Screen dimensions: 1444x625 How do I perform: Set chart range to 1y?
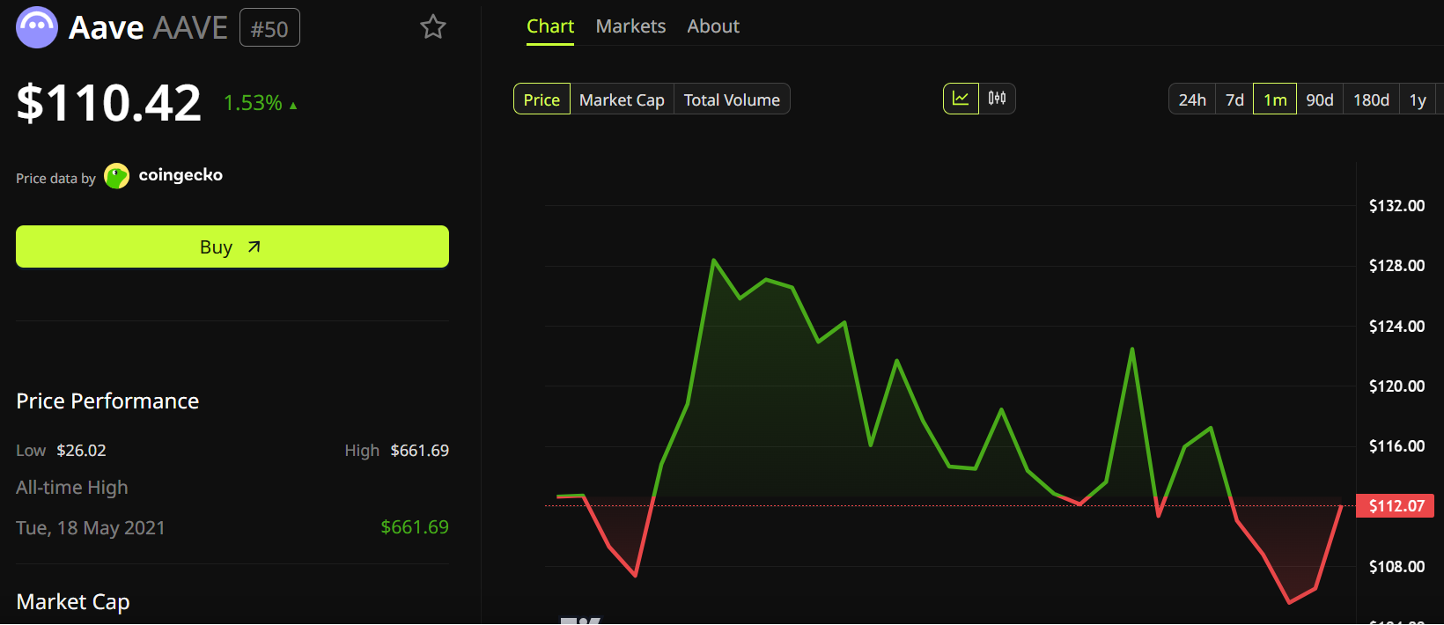1418,99
